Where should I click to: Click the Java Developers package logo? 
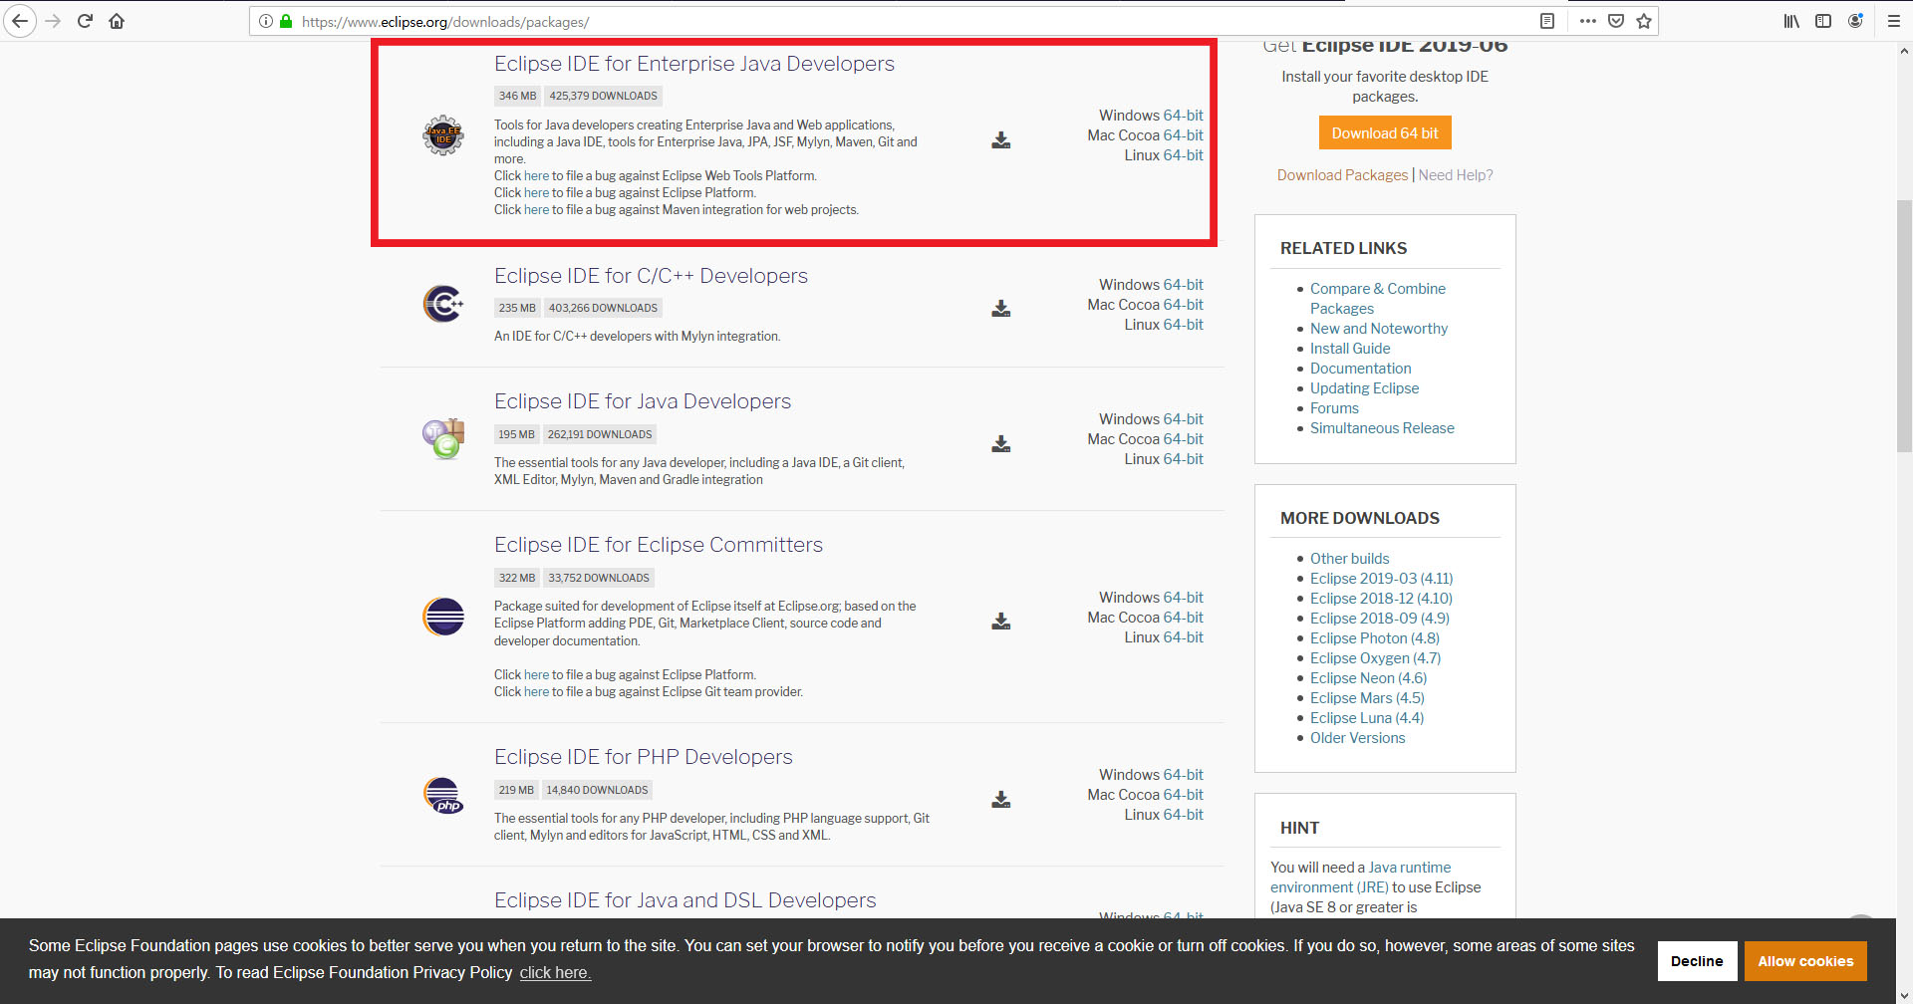point(443,438)
